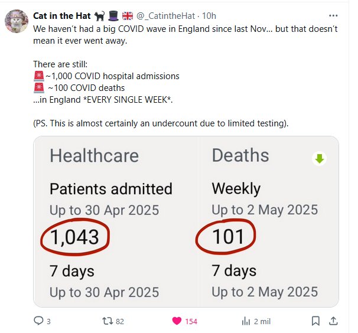
Task: Open the Cat in the Hat profile avatar
Action: click(16, 22)
